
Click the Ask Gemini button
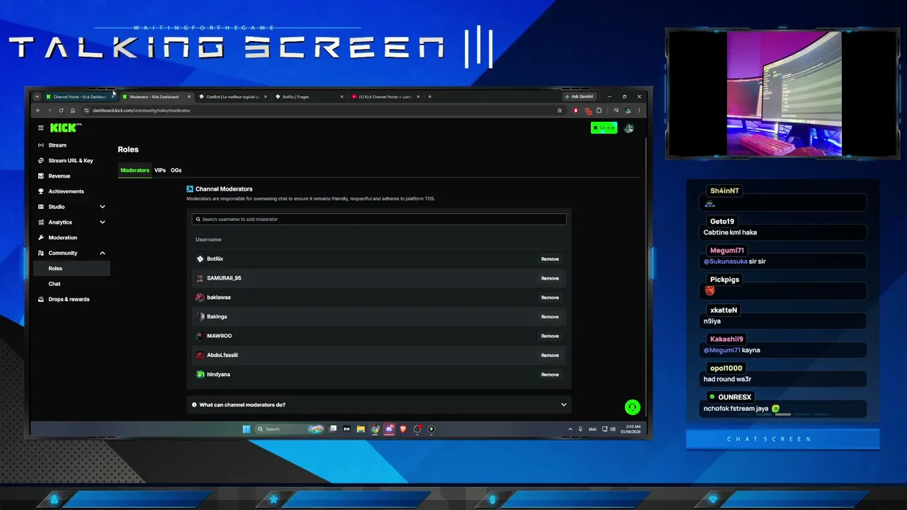[579, 96]
